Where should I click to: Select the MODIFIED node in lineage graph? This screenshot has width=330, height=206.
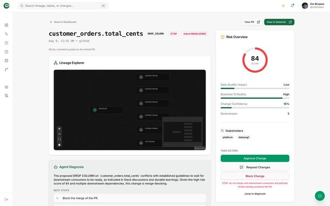(x=106, y=110)
